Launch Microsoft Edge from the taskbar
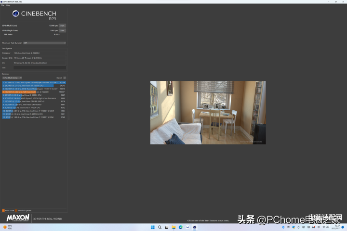Viewport: 347px width, 231px height. pyautogui.click(x=181, y=227)
